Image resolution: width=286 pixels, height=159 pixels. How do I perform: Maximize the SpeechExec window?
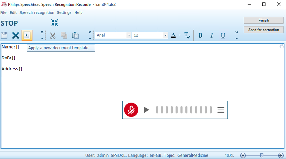(264, 4)
